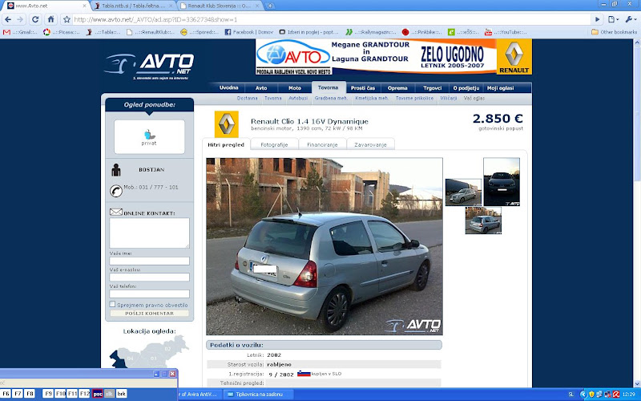Image resolution: width=641 pixels, height=401 pixels.
Task: Open the Avtobusi submenu link
Action: point(298,98)
